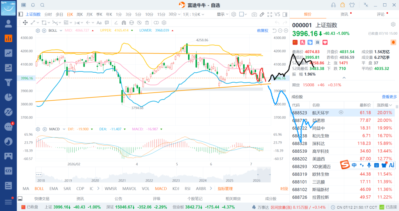Open the search magnifier in title bar
This screenshot has width=399, height=211.
tap(42, 5)
